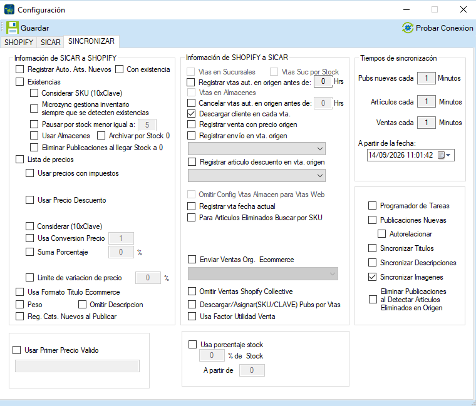476x406 pixels.
Task: Minimize the Configuración window
Action: coord(406,10)
